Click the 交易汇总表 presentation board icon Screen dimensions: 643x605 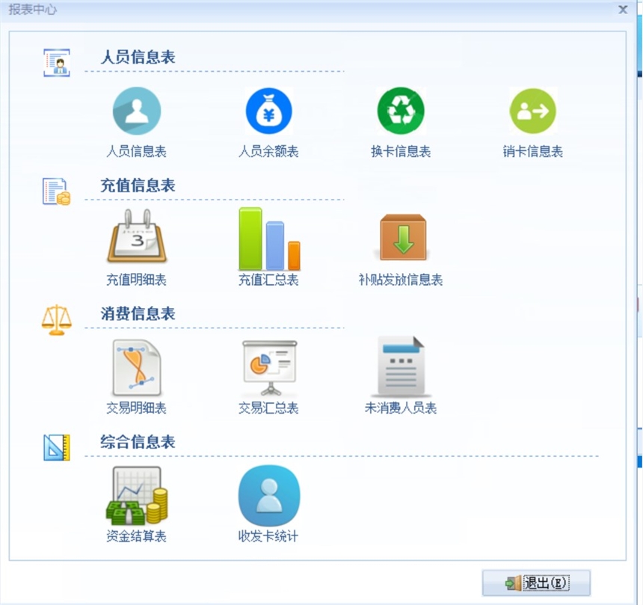click(268, 367)
